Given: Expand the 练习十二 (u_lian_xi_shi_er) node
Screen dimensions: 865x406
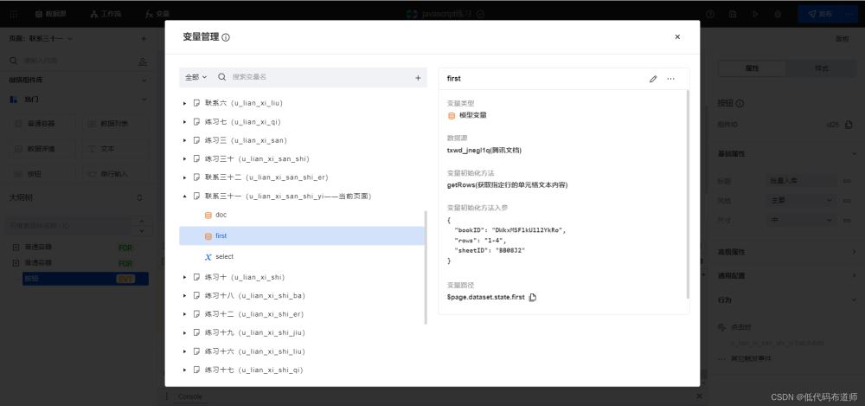Looking at the screenshot, I should click(185, 314).
